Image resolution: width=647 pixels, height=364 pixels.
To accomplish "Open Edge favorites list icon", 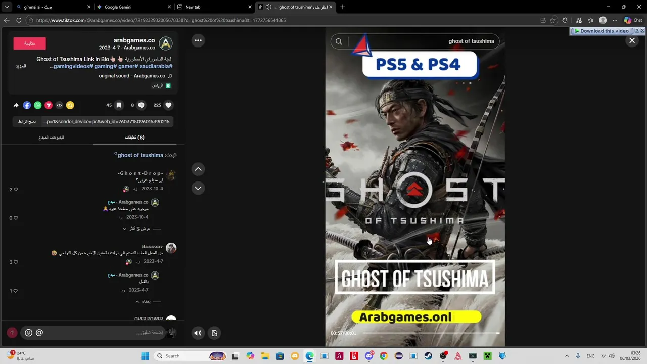I will tap(590, 20).
